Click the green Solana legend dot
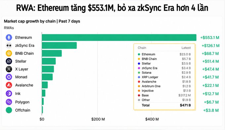Image resolution: width=225 pixels, height=130 pixels. (x=139, y=73)
